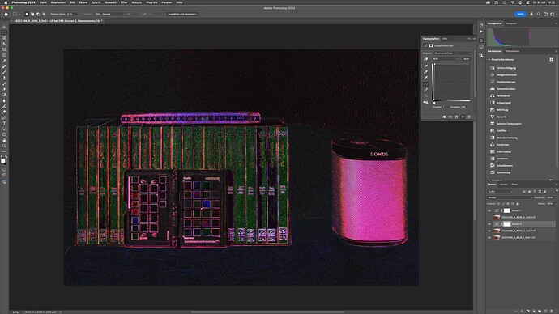The width and height of the screenshot is (559, 314).
Task: Hide the Kurven 2 layer
Action: 489,224
